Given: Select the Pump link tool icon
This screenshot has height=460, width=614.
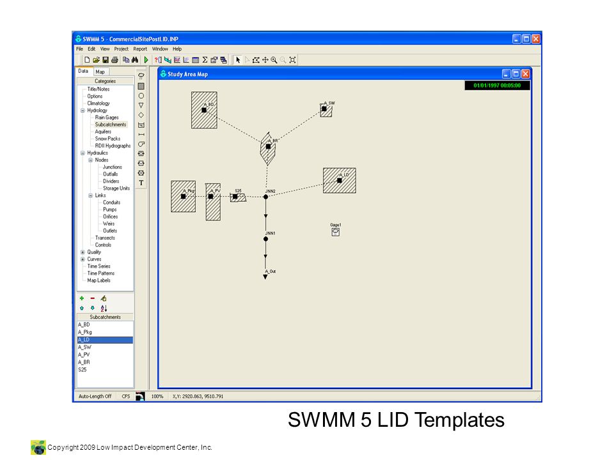Looking at the screenshot, I should point(141,144).
